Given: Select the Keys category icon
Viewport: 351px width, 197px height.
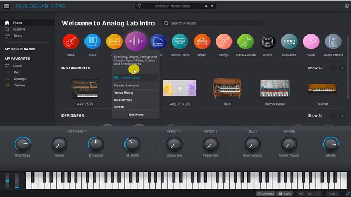Looking at the screenshot, I should coord(93,42).
